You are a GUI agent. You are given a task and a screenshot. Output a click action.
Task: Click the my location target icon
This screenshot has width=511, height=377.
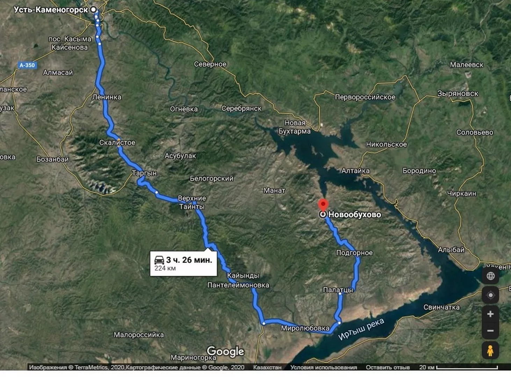(490, 295)
